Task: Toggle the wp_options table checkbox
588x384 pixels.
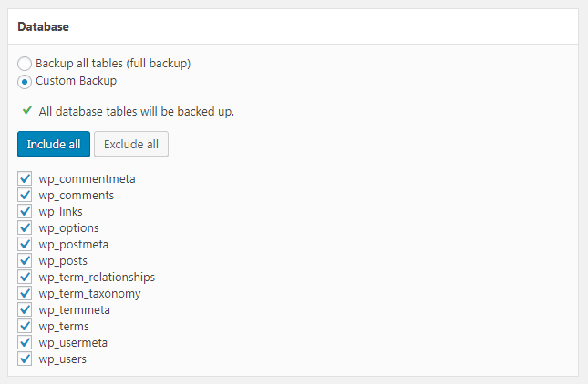Action: point(25,227)
